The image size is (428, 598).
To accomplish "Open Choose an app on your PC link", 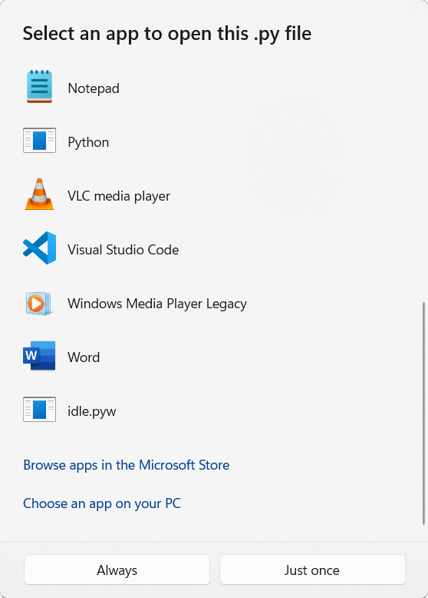I will coord(102,503).
